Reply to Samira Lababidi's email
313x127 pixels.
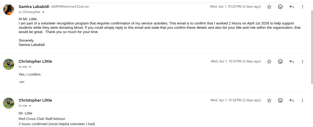pyautogui.click(x=291, y=7)
